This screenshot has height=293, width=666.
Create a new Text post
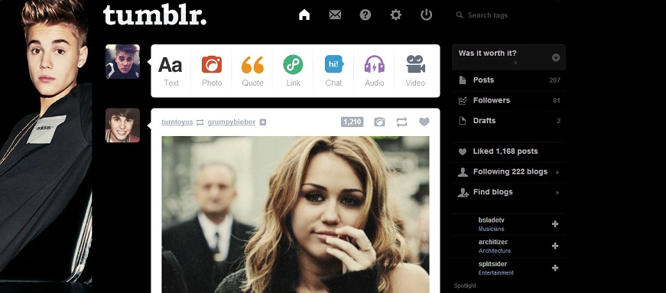(x=171, y=71)
